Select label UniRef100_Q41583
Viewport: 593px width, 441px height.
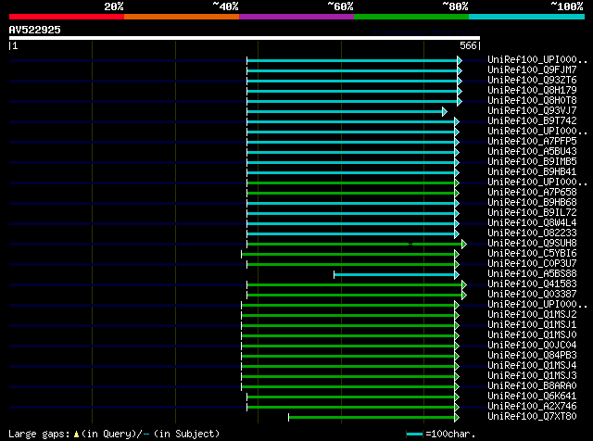[532, 284]
